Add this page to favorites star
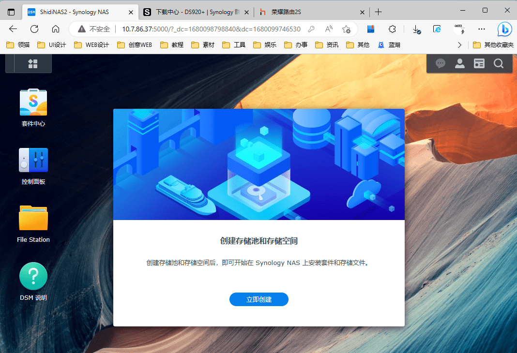Image resolution: width=517 pixels, height=353 pixels. point(346,29)
